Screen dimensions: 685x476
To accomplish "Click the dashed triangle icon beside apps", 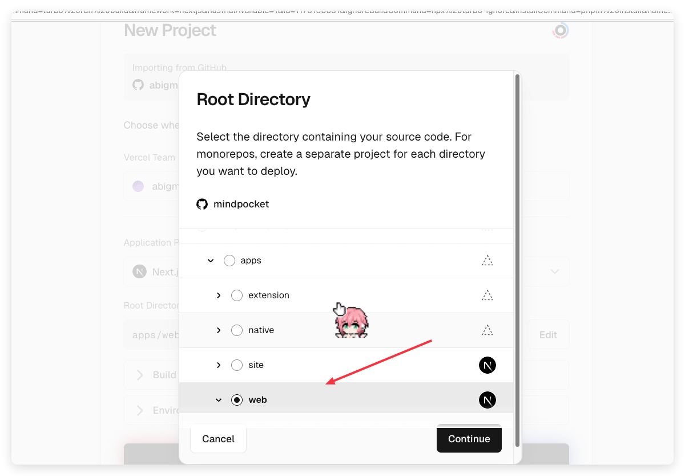I will 487,261.
